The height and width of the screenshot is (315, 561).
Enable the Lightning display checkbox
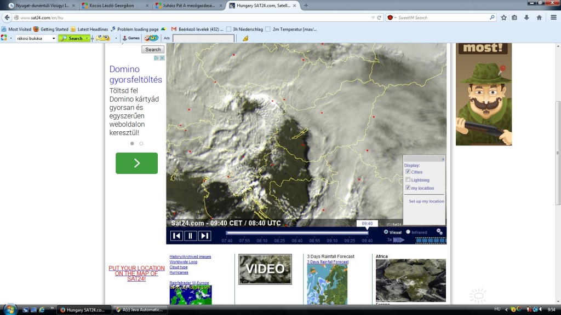point(408,180)
